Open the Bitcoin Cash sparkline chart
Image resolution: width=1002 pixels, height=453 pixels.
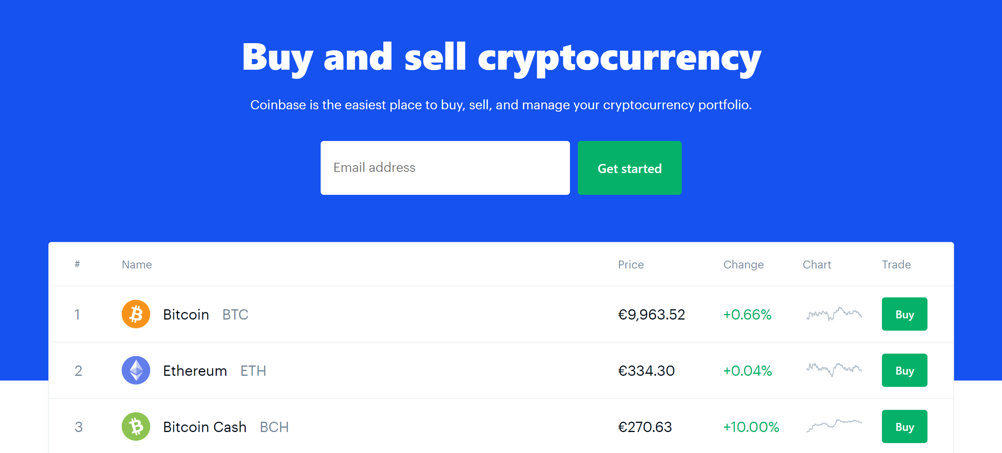[834, 426]
